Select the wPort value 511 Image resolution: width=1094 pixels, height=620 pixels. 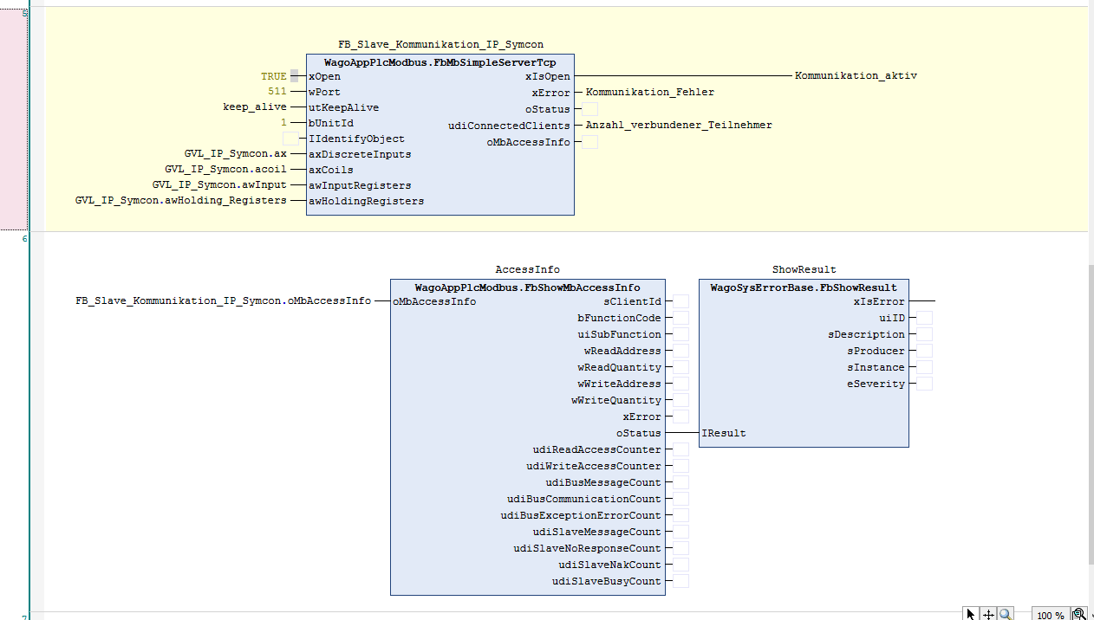[x=277, y=92]
